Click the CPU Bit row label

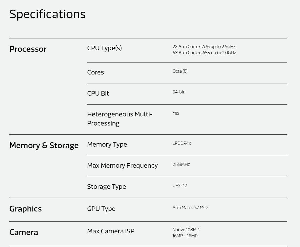click(x=98, y=93)
